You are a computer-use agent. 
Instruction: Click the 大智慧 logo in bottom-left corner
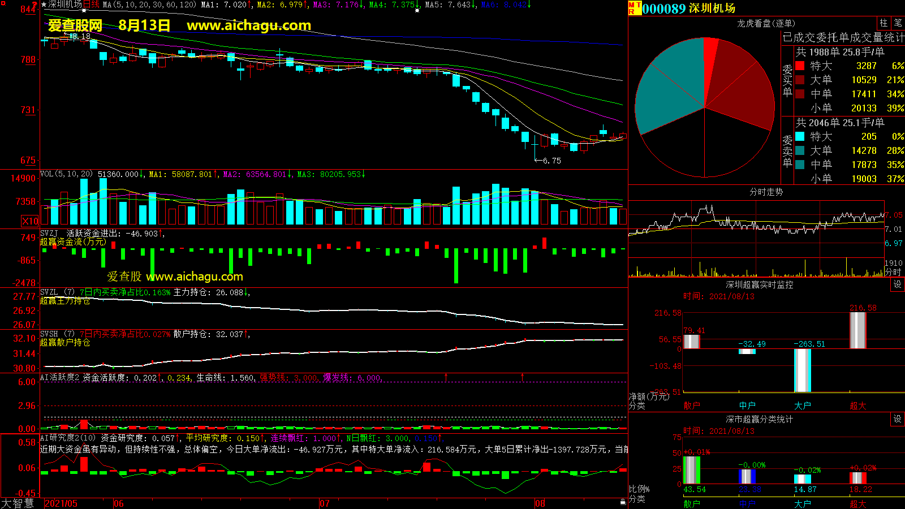pyautogui.click(x=18, y=503)
